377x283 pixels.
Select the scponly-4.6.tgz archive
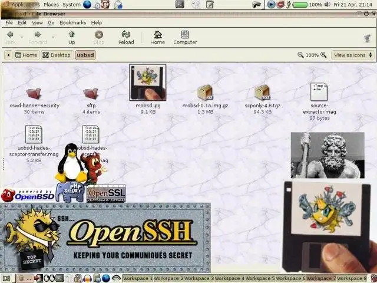click(x=262, y=93)
